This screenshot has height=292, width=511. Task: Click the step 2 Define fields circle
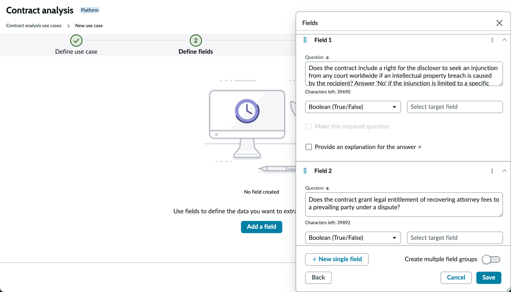(196, 40)
